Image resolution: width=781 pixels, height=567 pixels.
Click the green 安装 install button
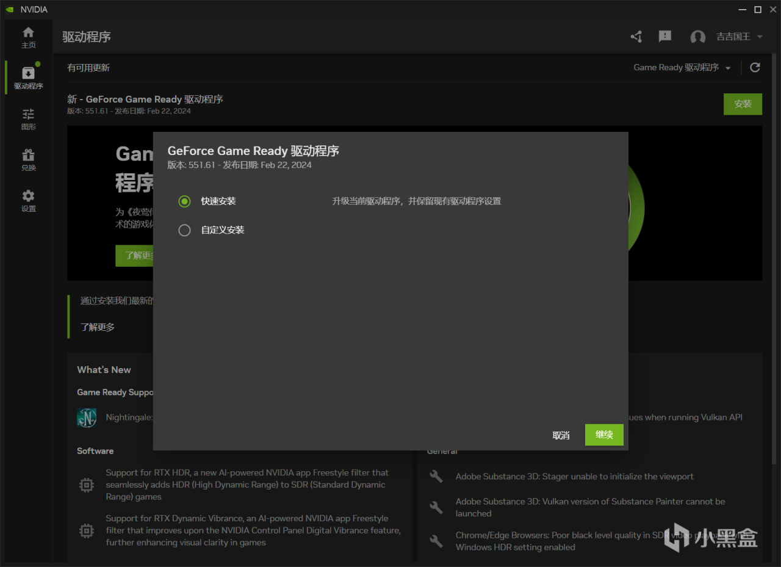tap(743, 104)
